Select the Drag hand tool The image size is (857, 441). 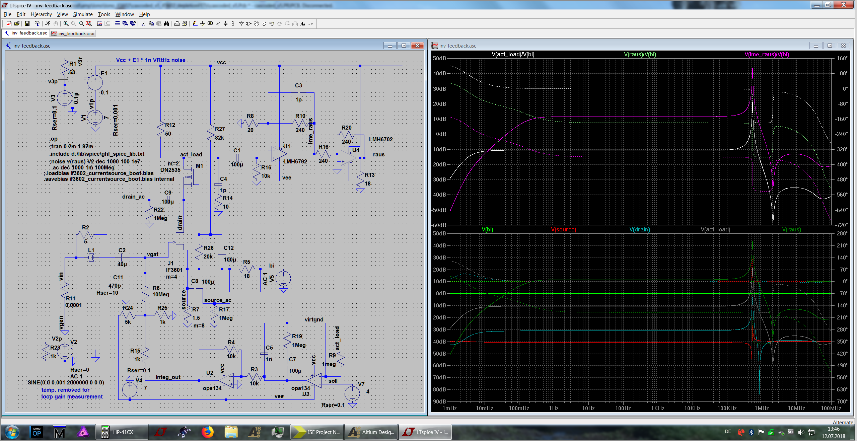tap(264, 24)
